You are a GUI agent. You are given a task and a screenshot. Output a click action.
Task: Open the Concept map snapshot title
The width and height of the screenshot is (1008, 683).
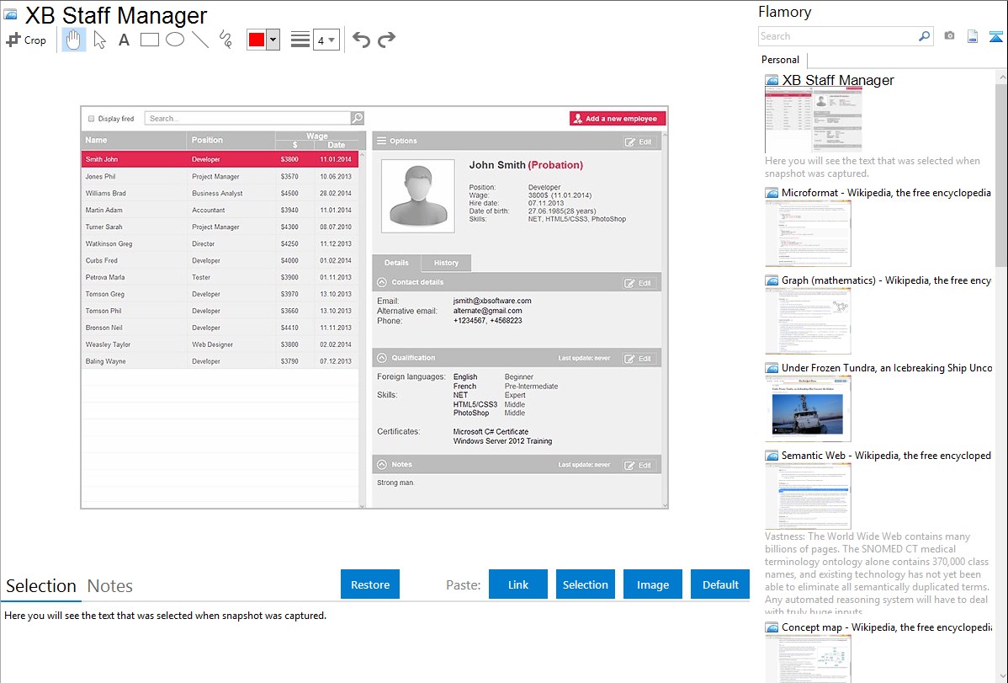(x=886, y=627)
